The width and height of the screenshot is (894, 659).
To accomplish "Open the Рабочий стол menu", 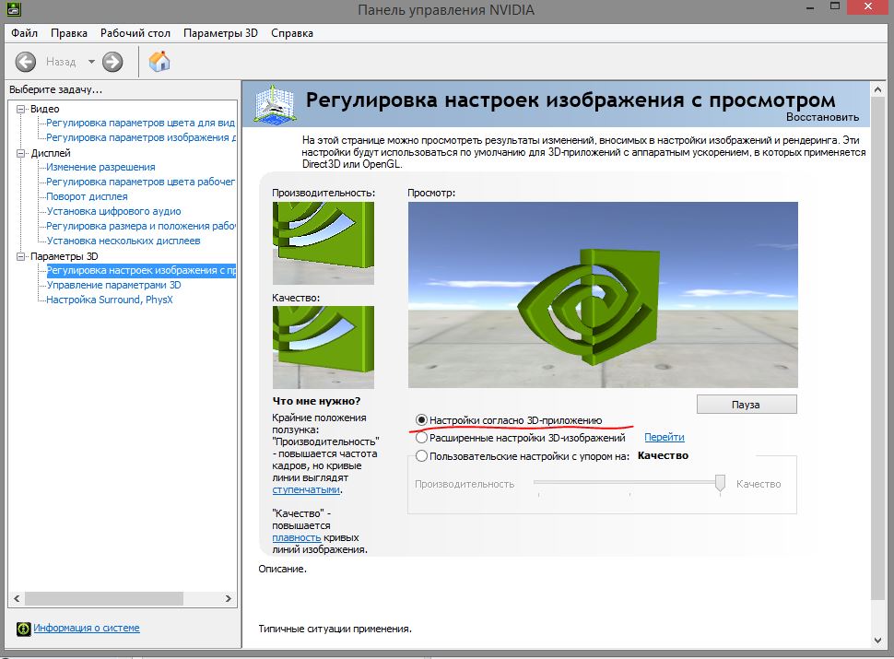I will click(x=135, y=33).
